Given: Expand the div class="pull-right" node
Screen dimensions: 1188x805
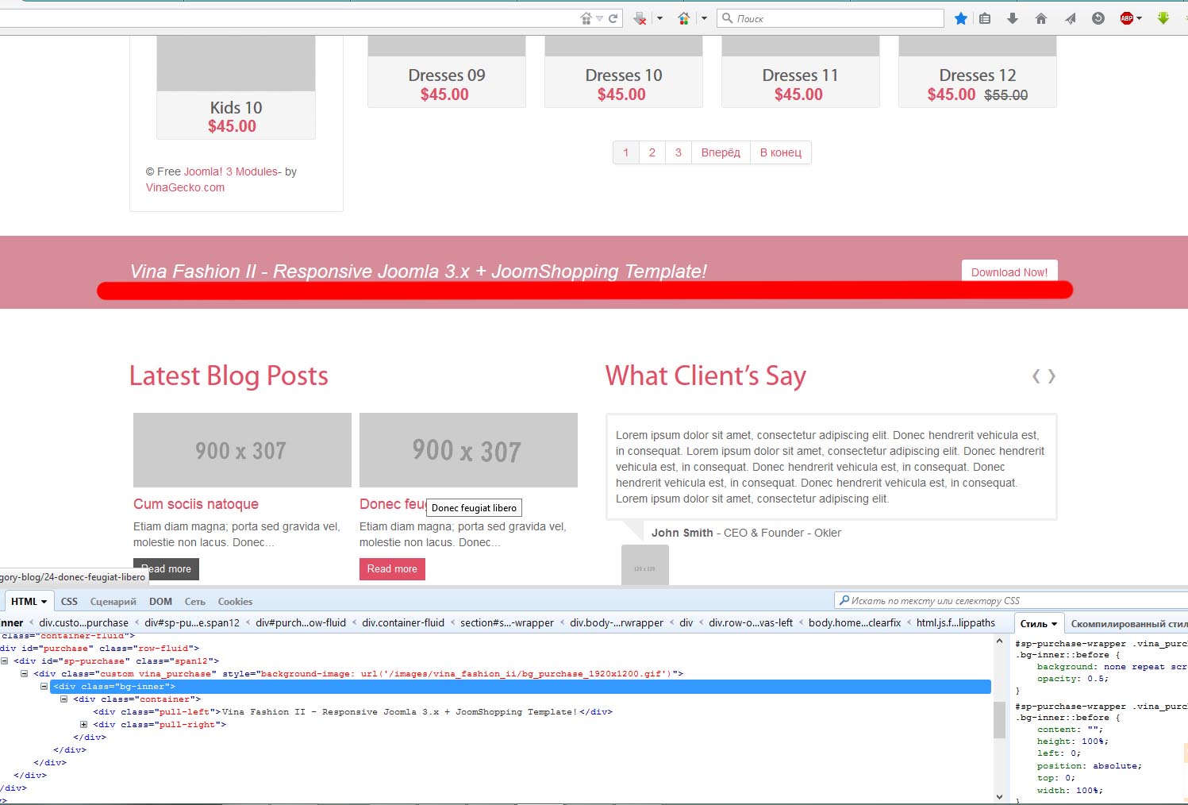Looking at the screenshot, I should [x=84, y=725].
